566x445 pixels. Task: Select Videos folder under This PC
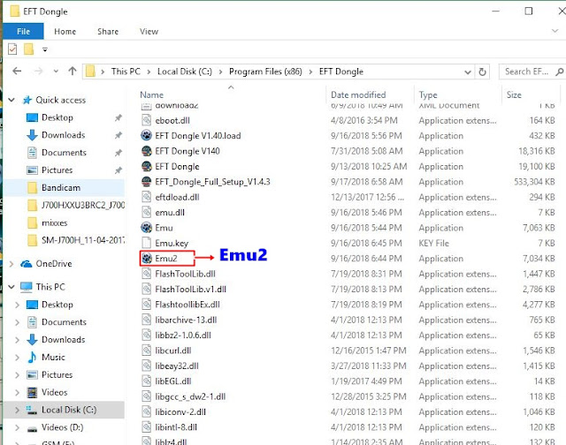pyautogui.click(x=54, y=392)
